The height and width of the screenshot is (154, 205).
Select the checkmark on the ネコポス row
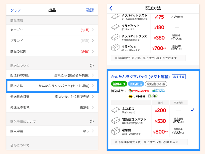[x=192, y=110]
